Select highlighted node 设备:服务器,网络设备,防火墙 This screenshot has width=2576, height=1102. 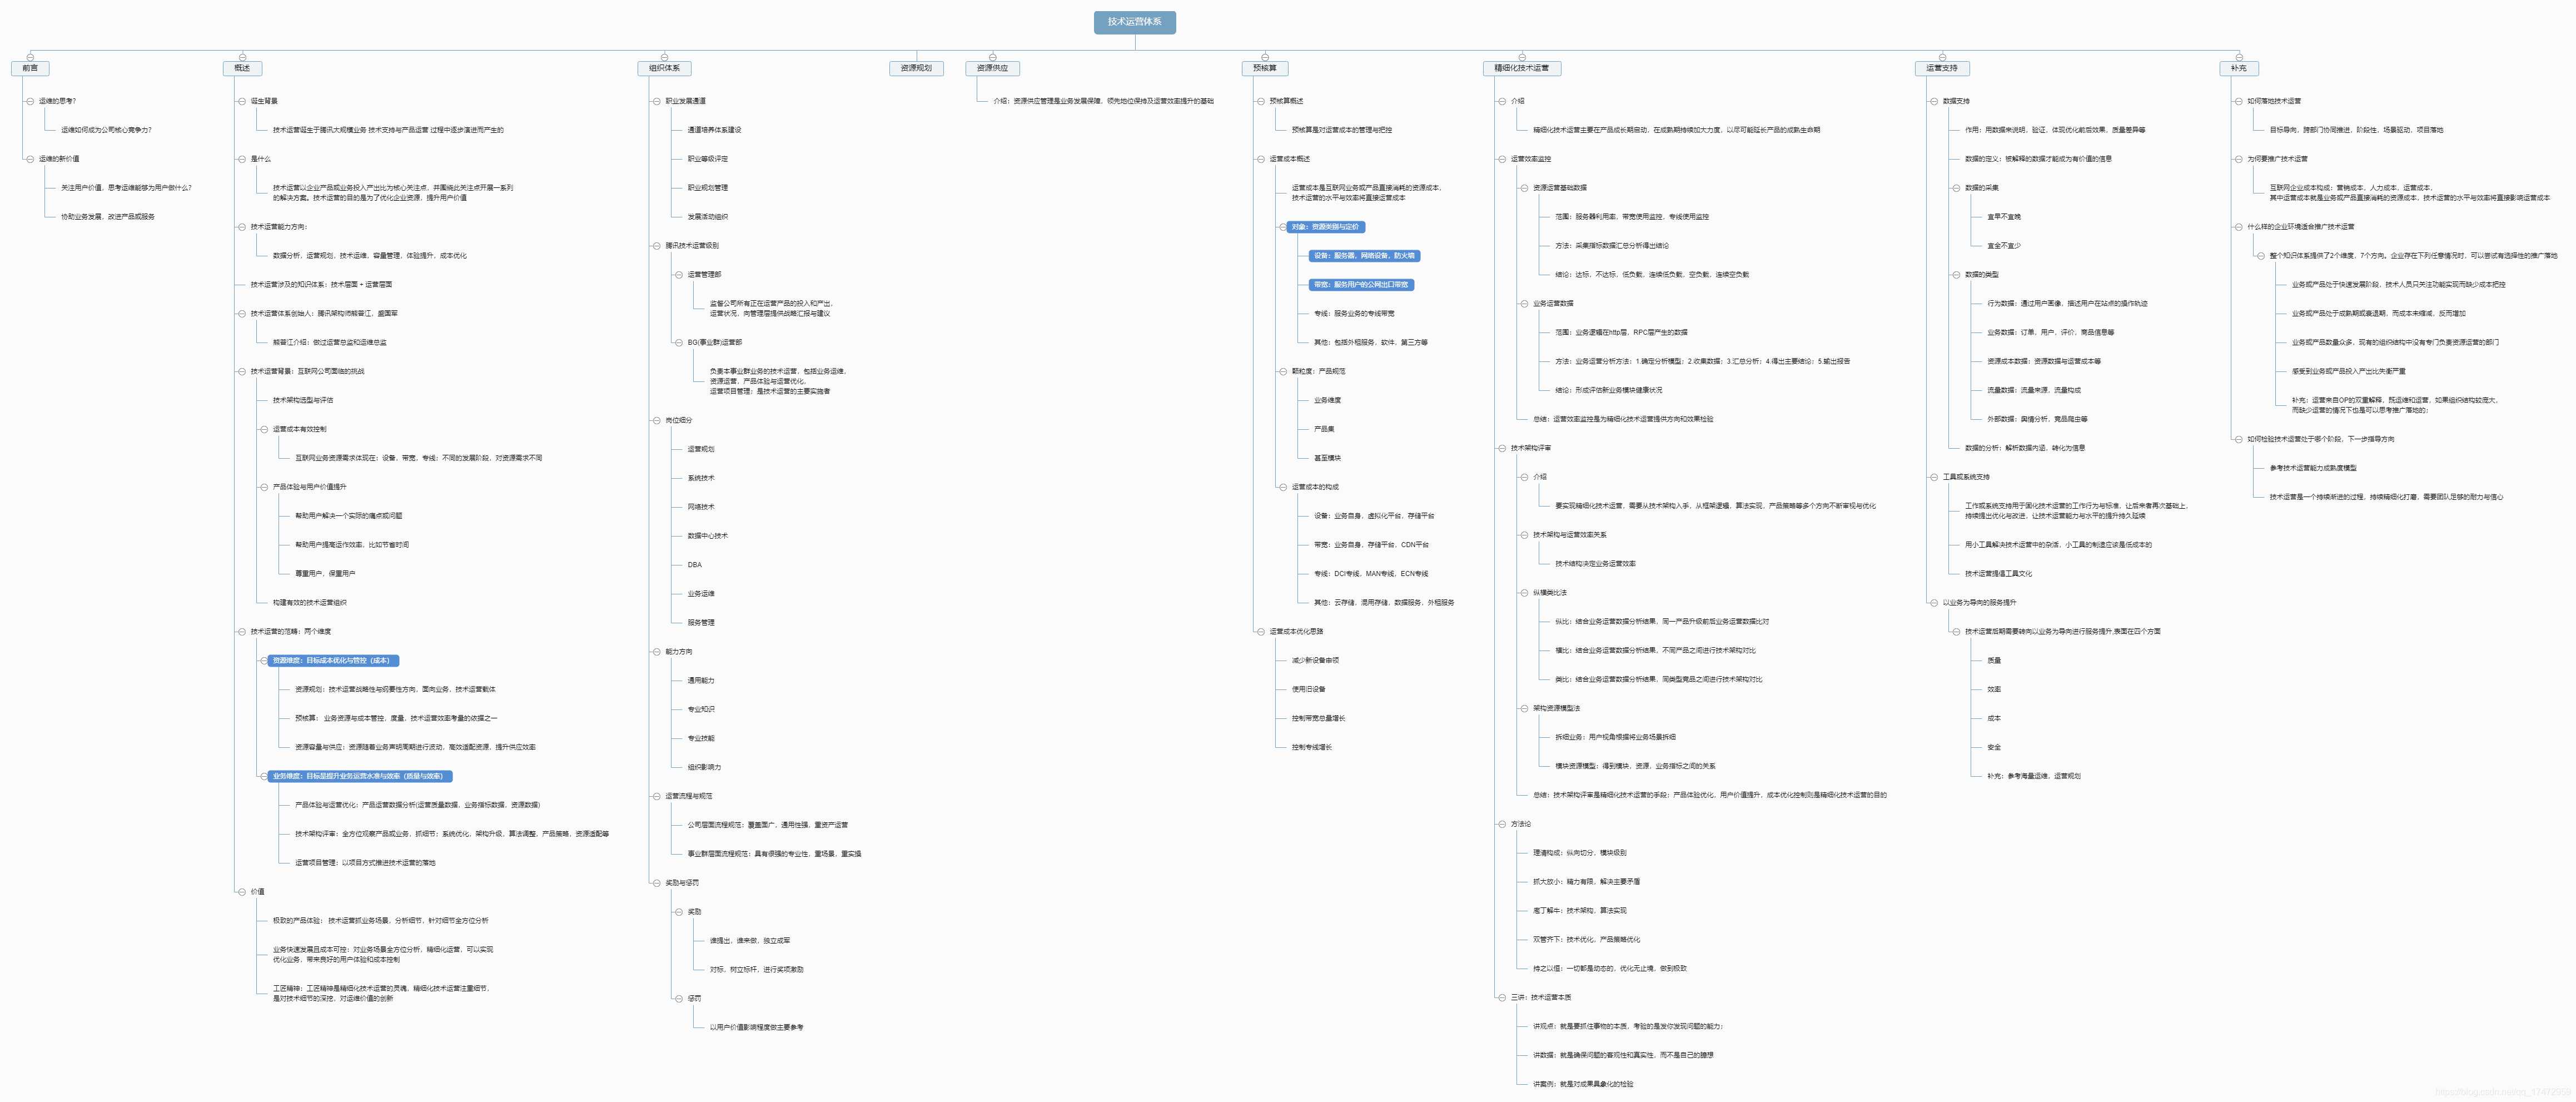coord(1364,256)
